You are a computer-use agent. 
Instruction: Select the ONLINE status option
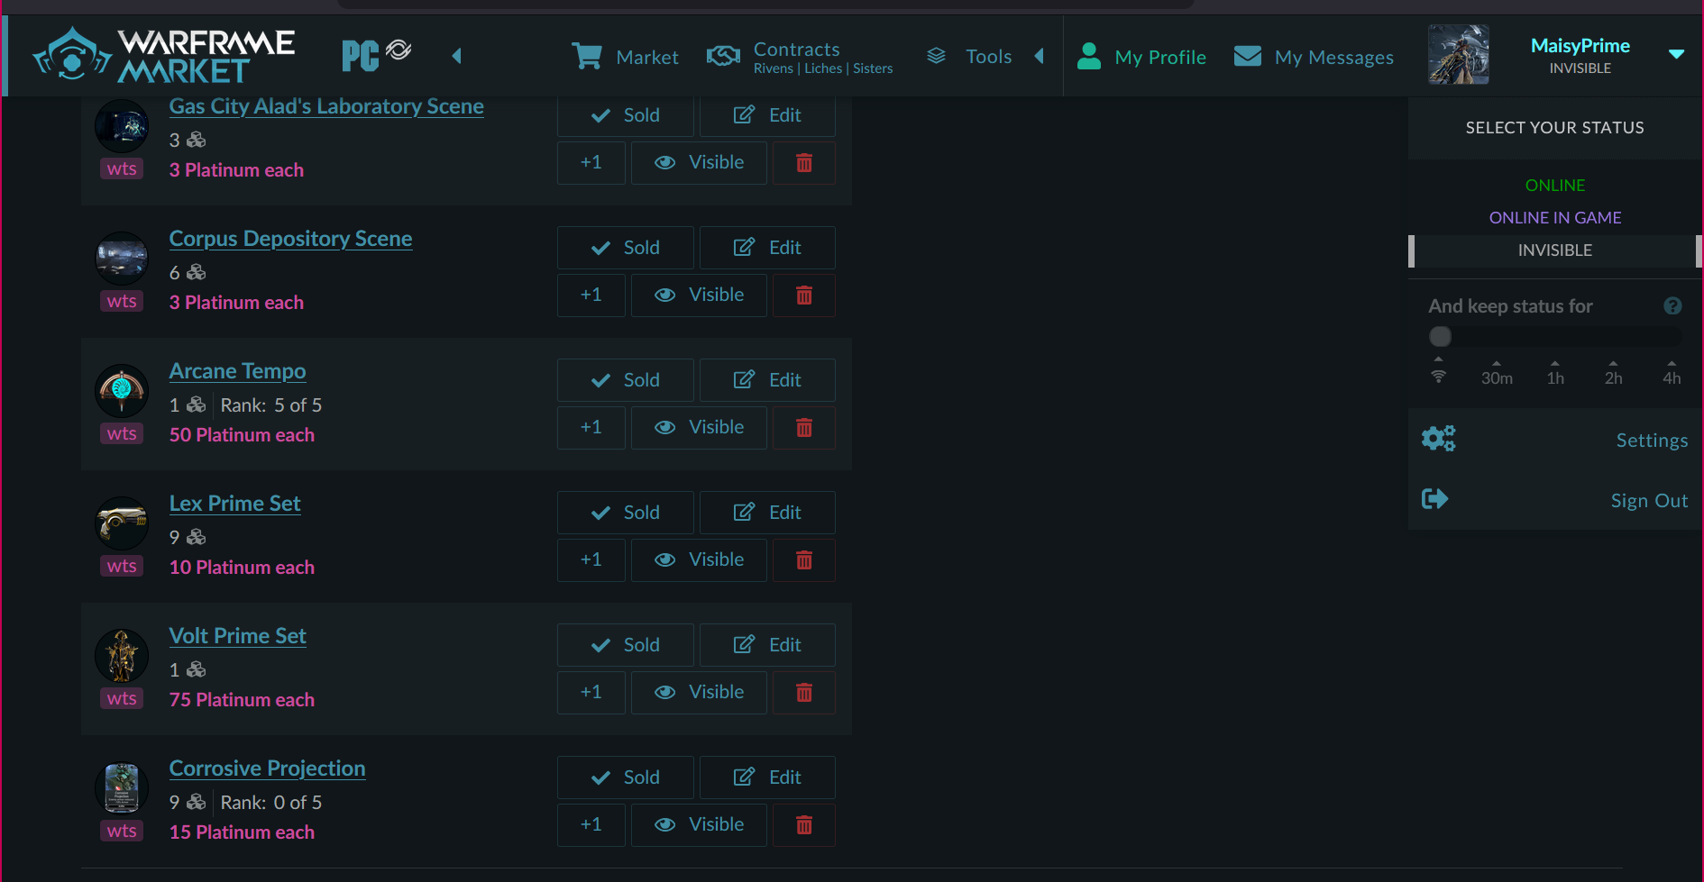[x=1554, y=185]
